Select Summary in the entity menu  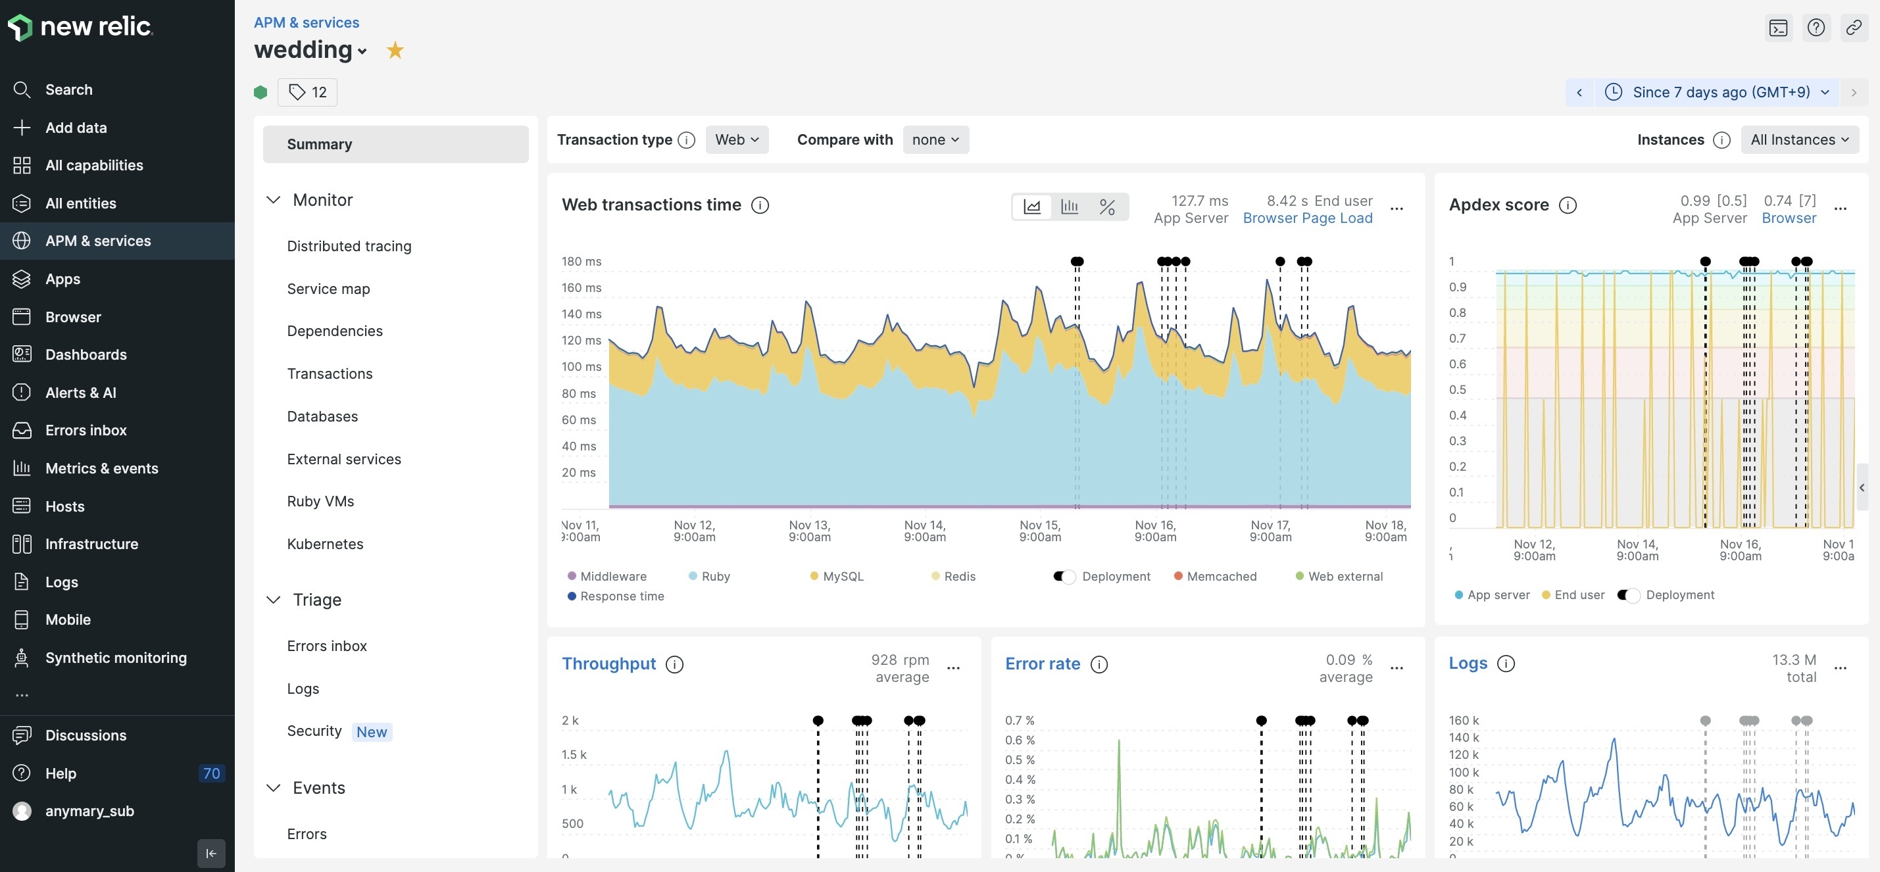395,144
